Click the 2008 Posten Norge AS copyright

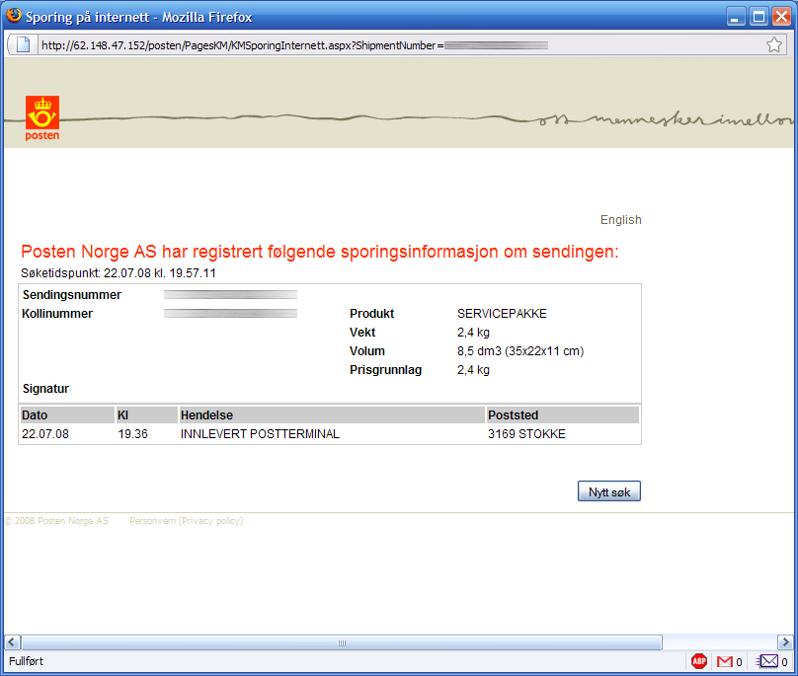(x=56, y=521)
